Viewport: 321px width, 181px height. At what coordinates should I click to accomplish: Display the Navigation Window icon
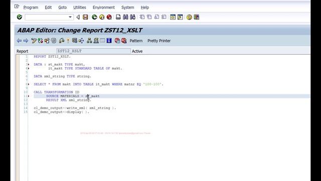(96, 41)
